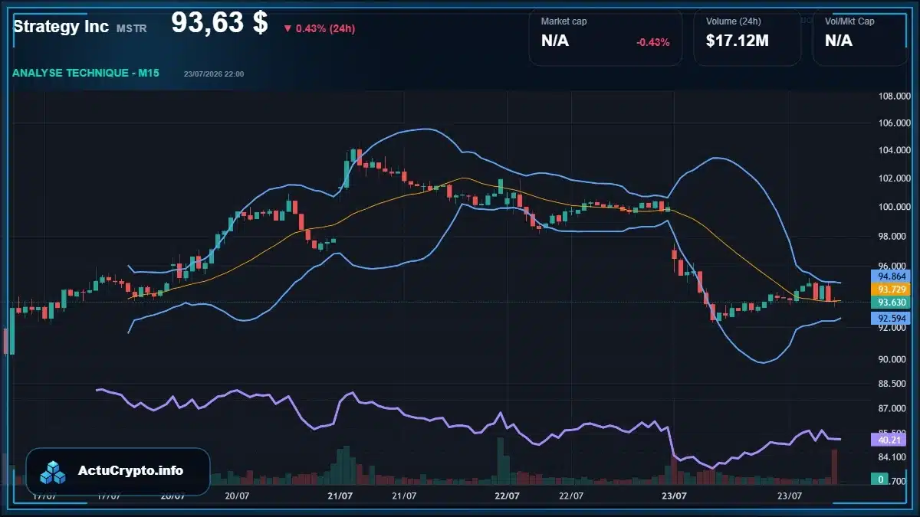Click the red 0.43% (24h) change indicator

(x=319, y=28)
